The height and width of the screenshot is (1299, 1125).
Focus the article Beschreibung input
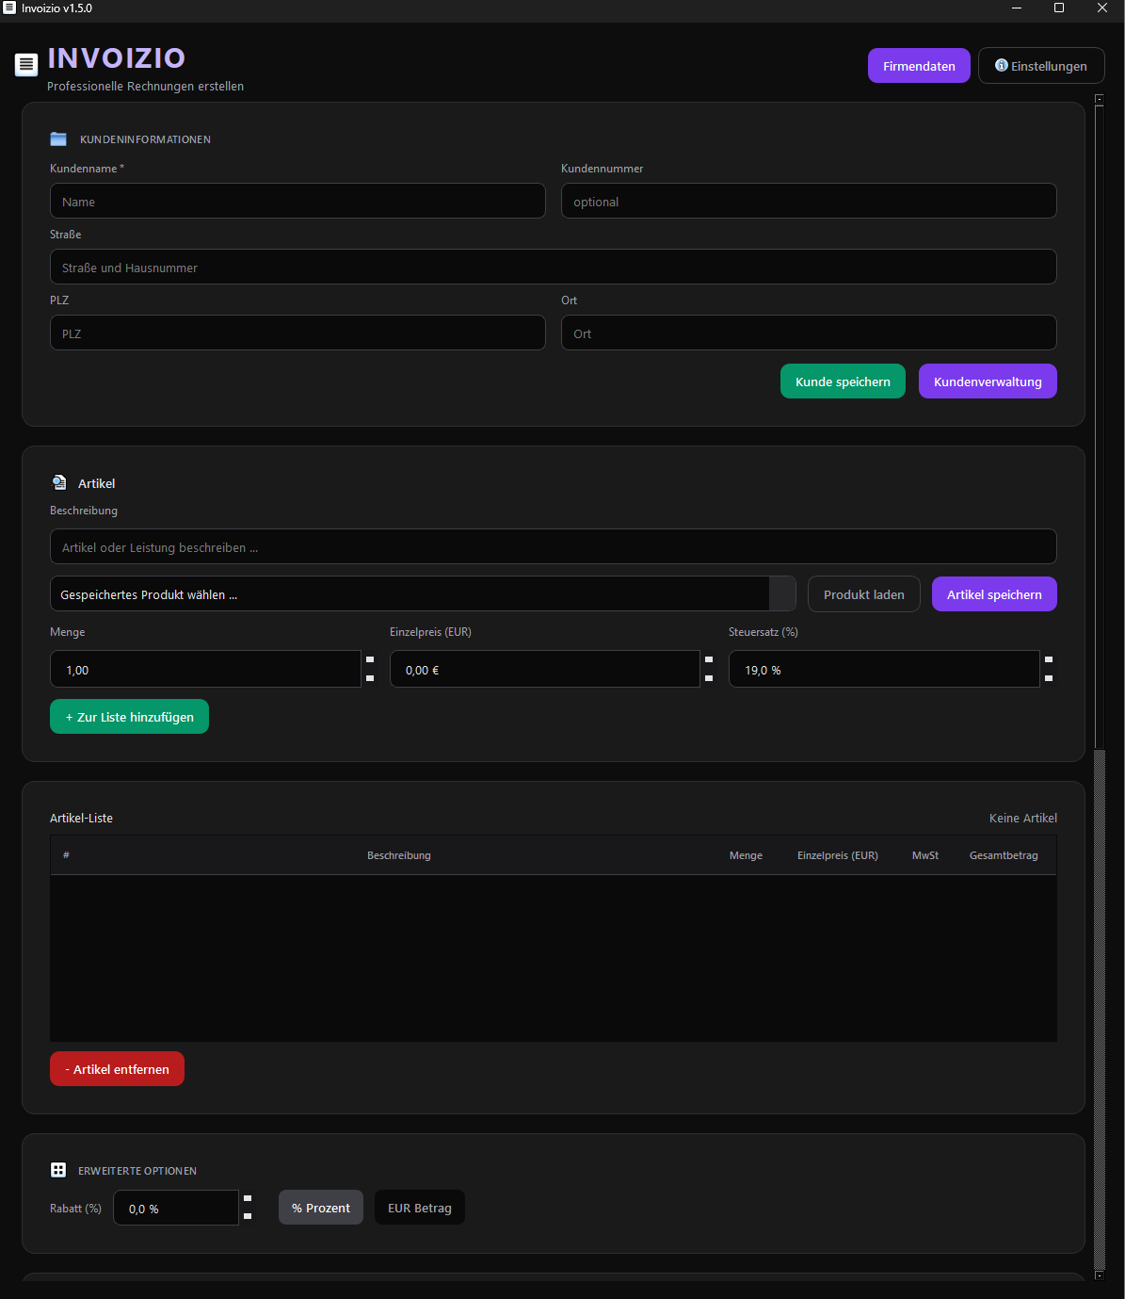click(x=554, y=546)
